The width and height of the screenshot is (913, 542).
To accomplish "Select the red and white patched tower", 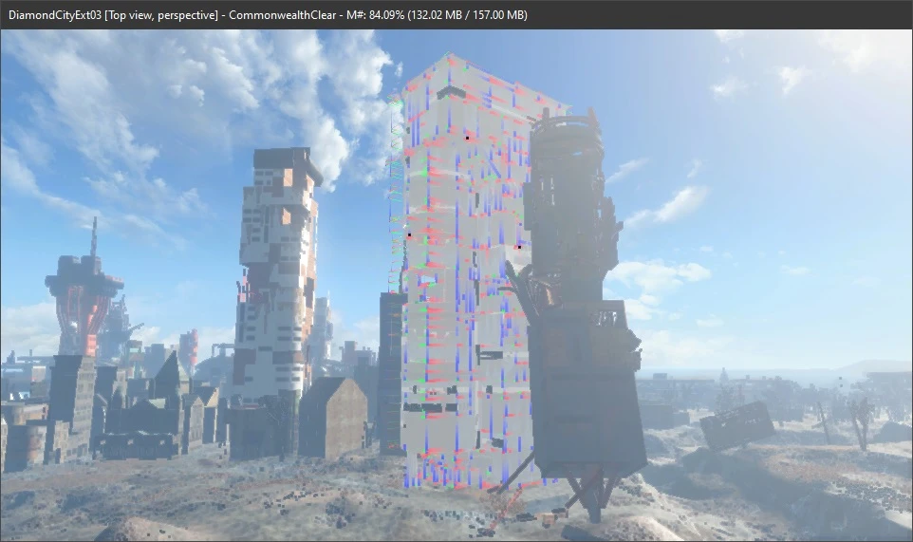I will tap(278, 273).
